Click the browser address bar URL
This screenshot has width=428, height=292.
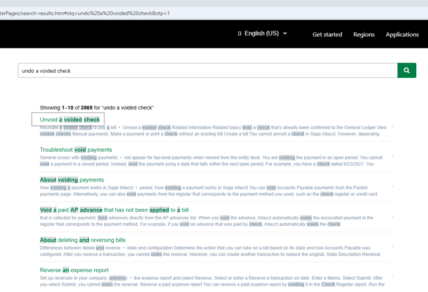(86, 13)
